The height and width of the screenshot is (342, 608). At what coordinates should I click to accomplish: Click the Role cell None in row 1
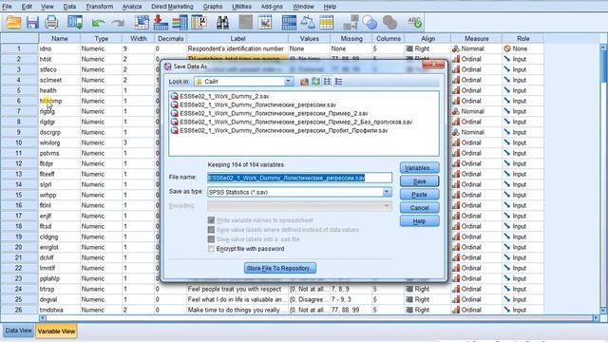522,48
